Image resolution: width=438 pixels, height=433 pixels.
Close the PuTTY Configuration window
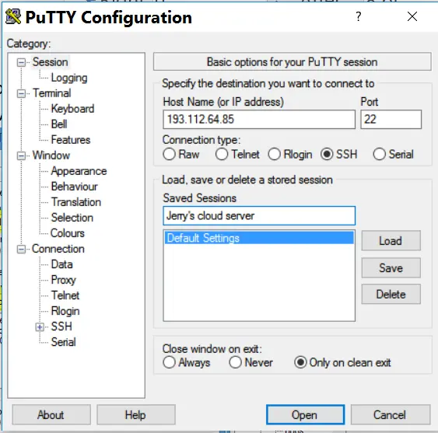coord(412,16)
